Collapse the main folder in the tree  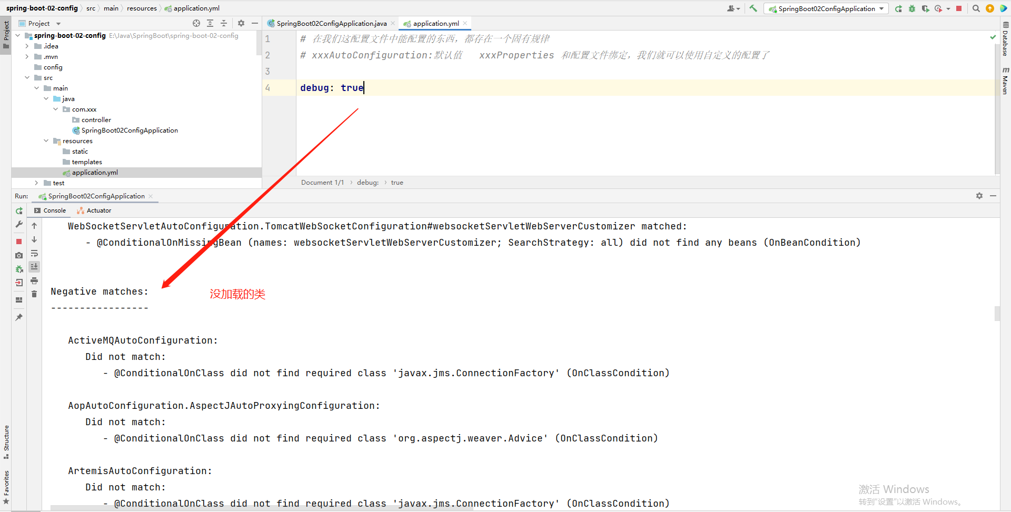click(36, 88)
